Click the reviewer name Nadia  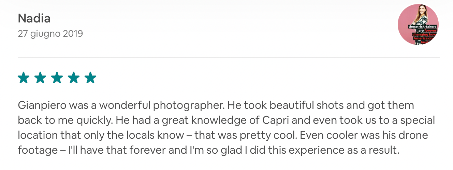click(34, 18)
